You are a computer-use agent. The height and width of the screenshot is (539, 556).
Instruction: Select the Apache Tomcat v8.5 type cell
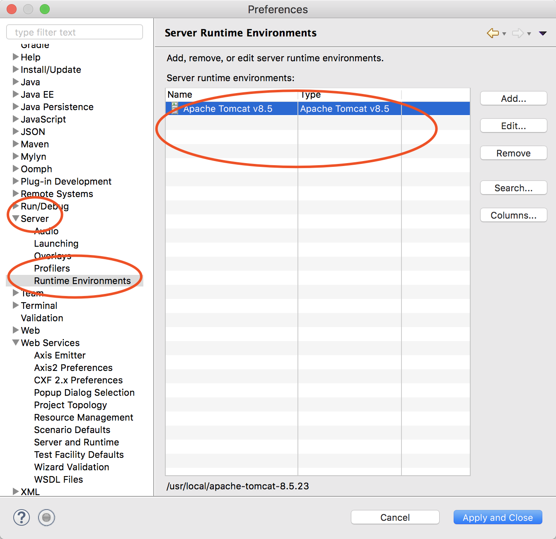click(350, 108)
